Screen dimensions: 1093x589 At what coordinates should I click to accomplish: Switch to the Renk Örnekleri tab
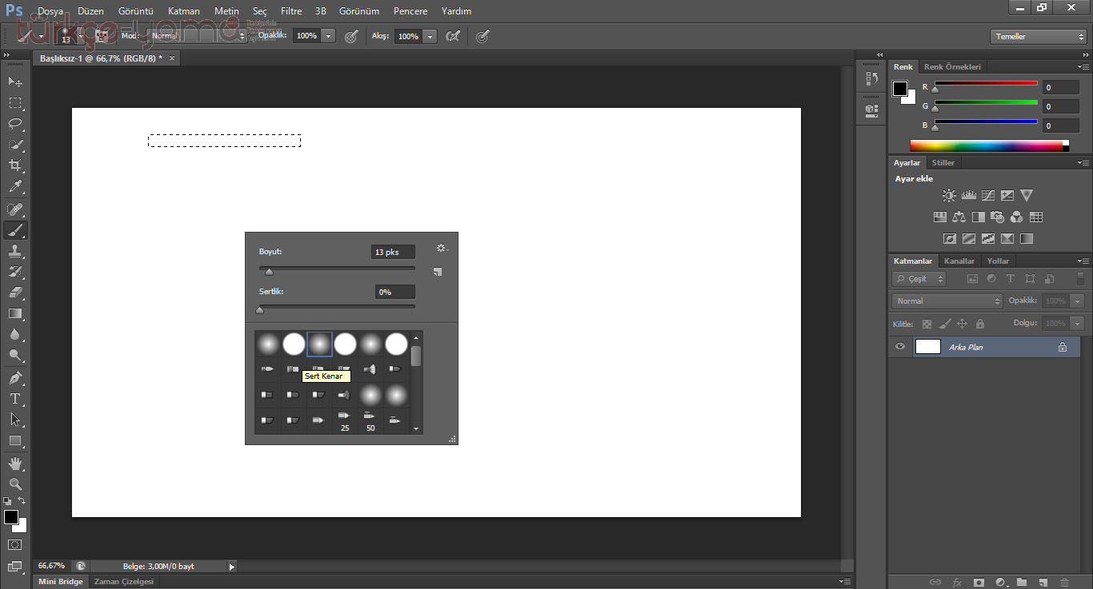(x=952, y=66)
